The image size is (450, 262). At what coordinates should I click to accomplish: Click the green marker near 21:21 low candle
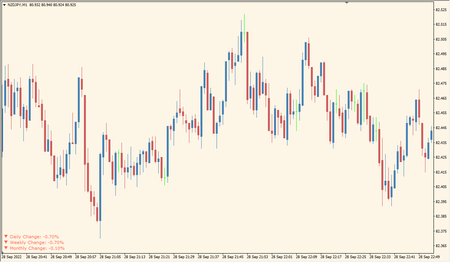point(164,178)
